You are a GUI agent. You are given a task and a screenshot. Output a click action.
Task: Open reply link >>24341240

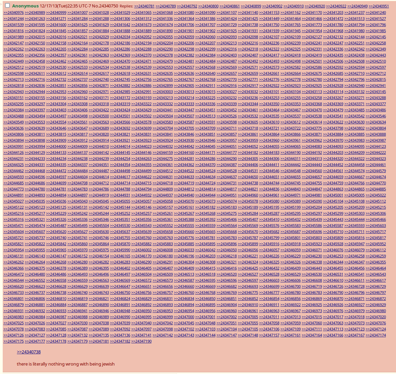click(376, 13)
